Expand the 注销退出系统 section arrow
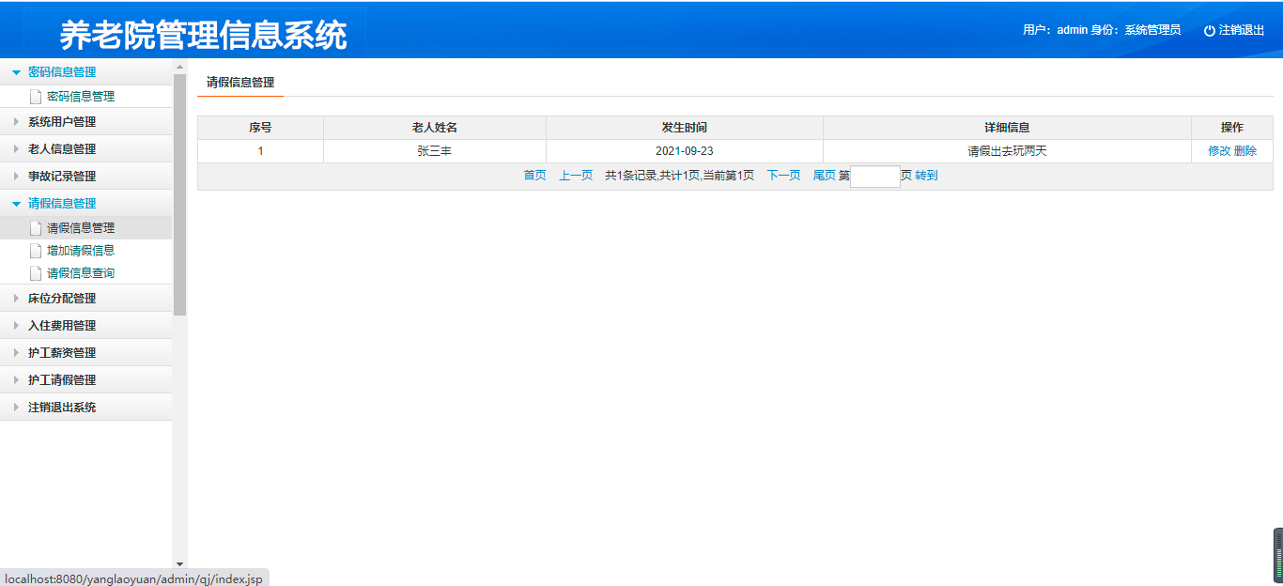This screenshot has width=1283, height=586. click(x=16, y=408)
